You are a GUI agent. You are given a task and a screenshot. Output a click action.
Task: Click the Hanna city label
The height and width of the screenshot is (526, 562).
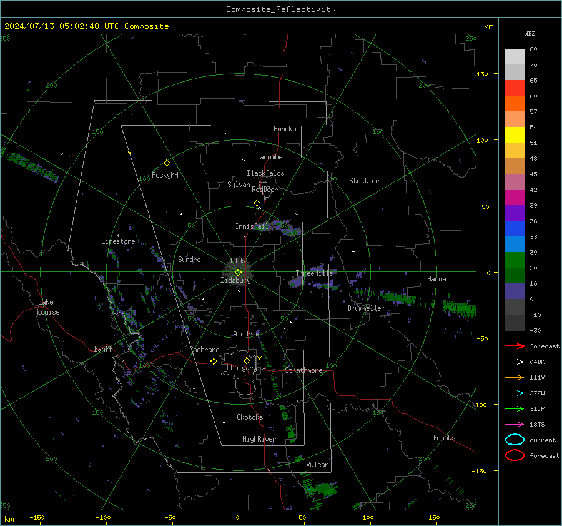436,279
